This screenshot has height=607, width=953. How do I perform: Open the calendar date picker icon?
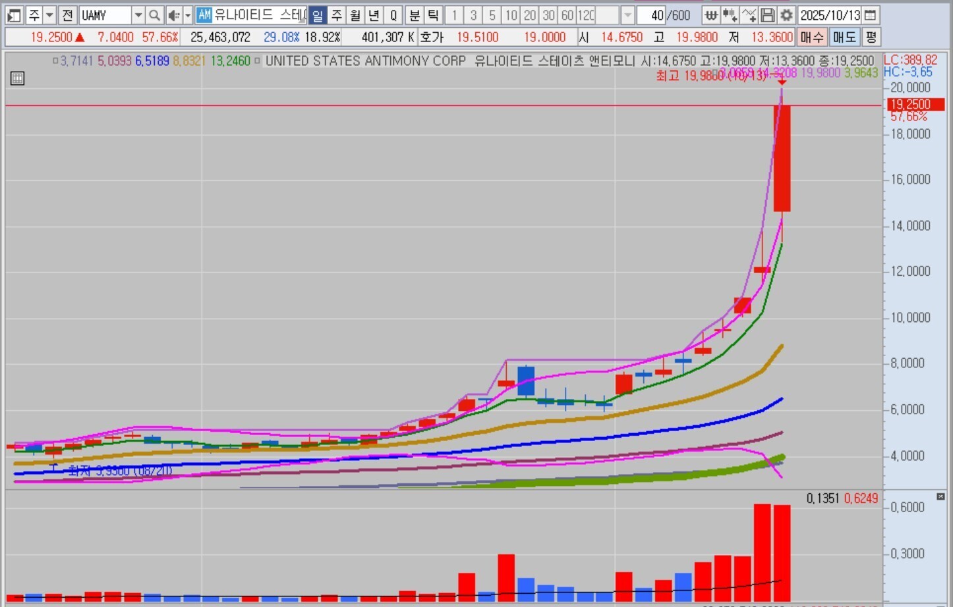tap(871, 15)
